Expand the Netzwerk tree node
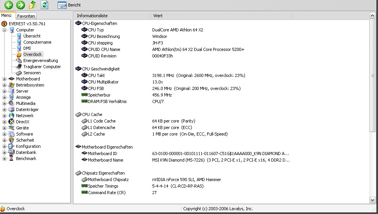Image resolution: width=378 pixels, height=214 pixels. coord(4,116)
